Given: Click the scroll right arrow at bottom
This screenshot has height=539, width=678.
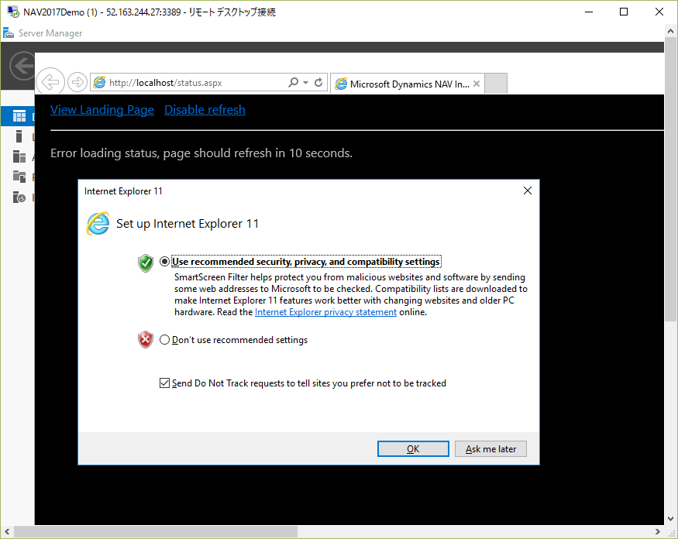Looking at the screenshot, I should point(657,532).
